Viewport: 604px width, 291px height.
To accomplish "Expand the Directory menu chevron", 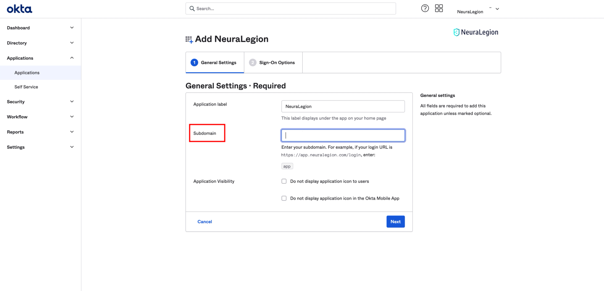I will (x=72, y=43).
